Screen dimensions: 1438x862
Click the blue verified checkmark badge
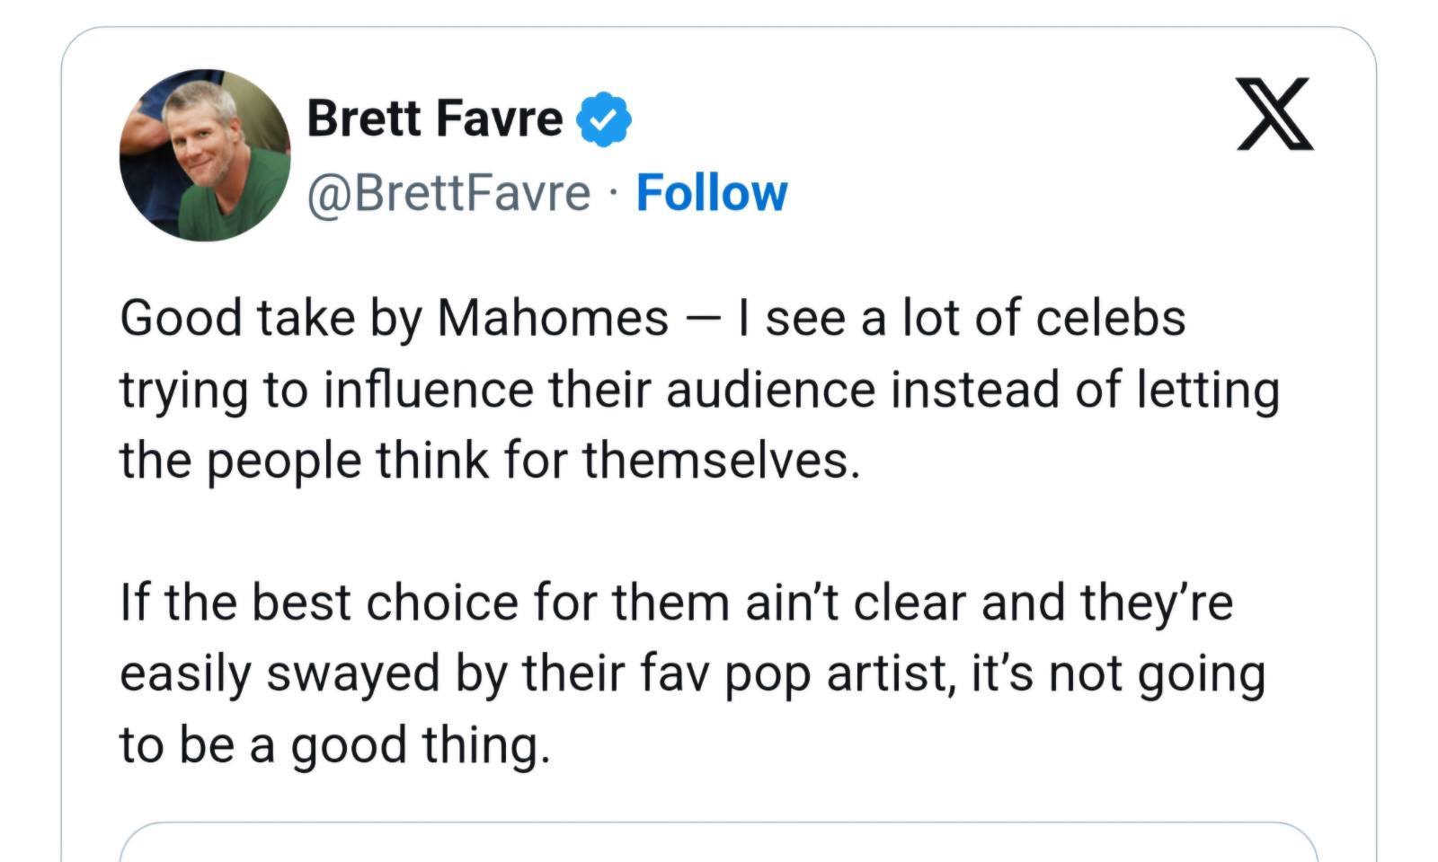point(603,119)
